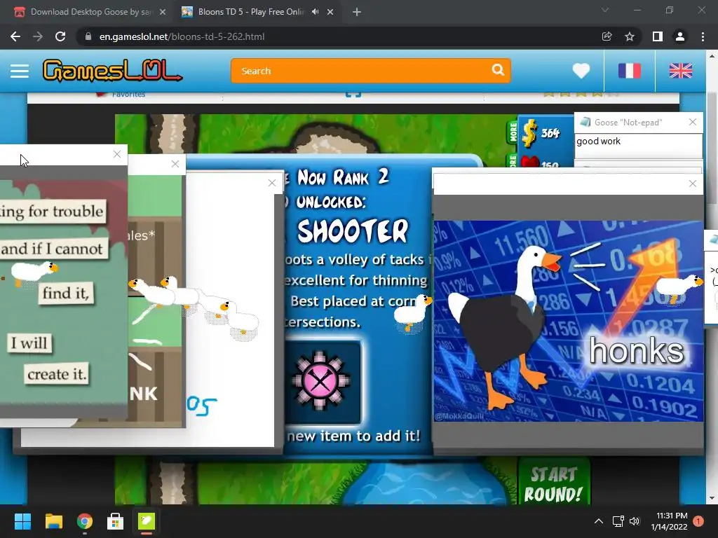Open the clock showing 11:31 PM

[x=669, y=521]
